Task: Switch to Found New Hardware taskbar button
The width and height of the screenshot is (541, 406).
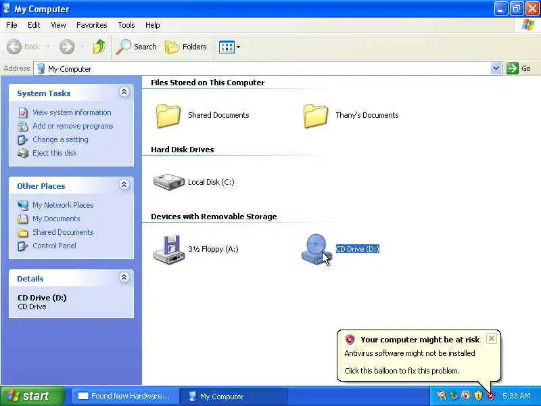Action: pos(126,396)
